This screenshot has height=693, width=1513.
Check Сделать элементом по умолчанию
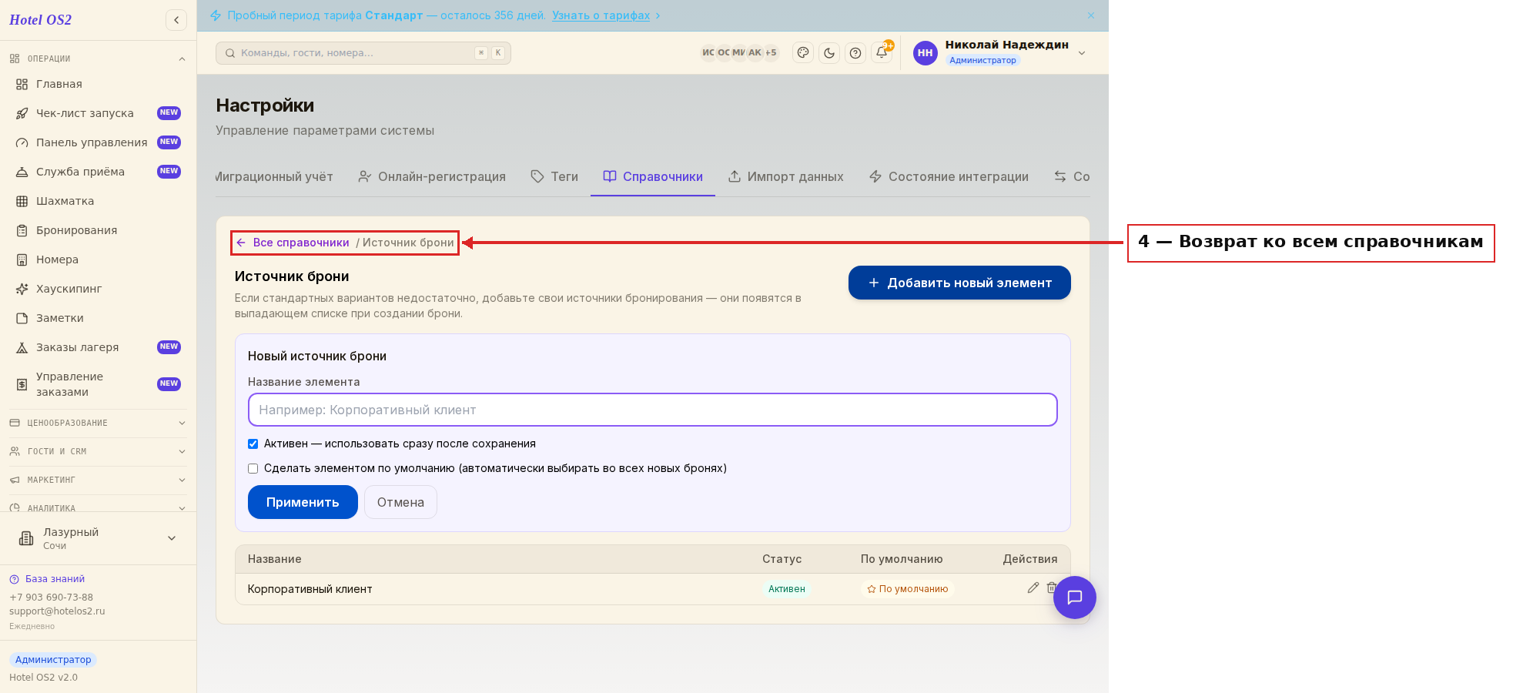pyautogui.click(x=253, y=468)
